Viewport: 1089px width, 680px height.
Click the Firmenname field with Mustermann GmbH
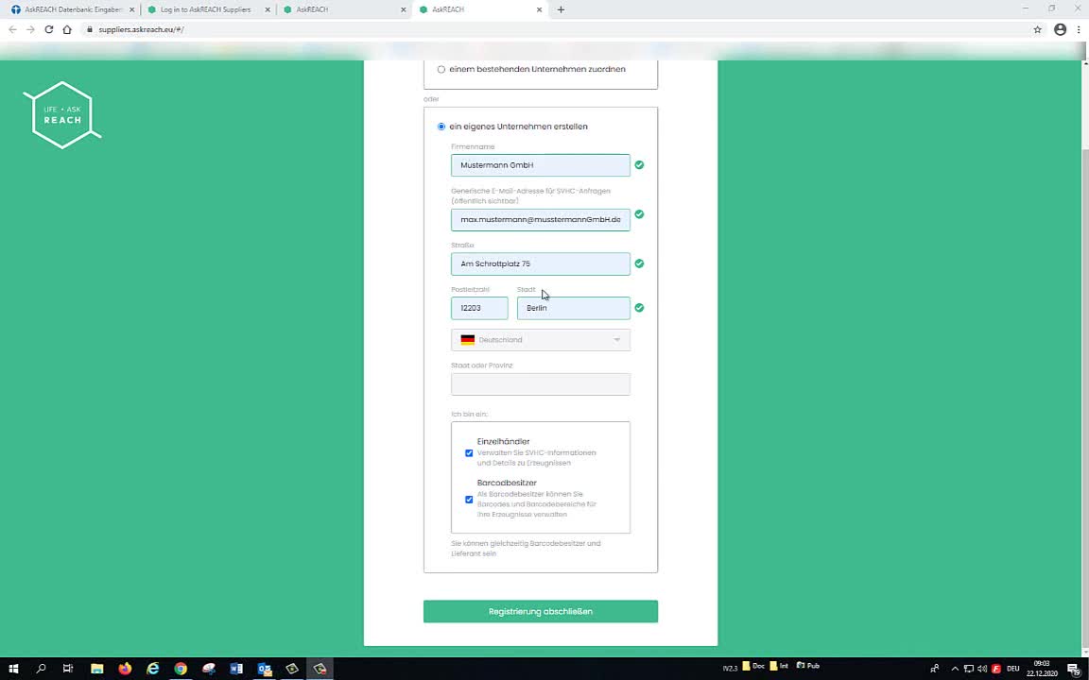click(540, 165)
